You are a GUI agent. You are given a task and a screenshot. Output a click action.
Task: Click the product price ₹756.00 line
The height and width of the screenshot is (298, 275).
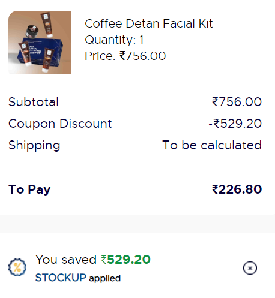125,56
